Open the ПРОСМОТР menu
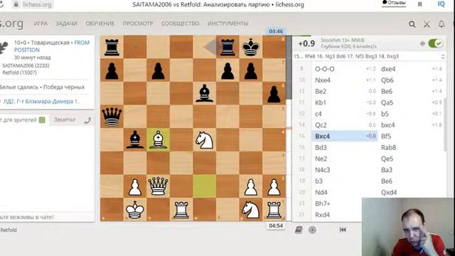 point(137,23)
